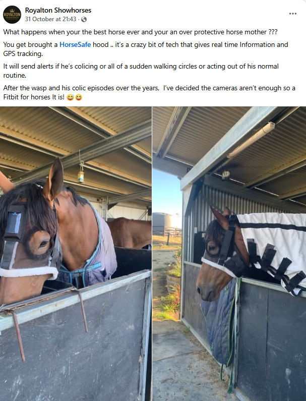
Task: Open the three-dot post options menu
Action: coord(293,14)
